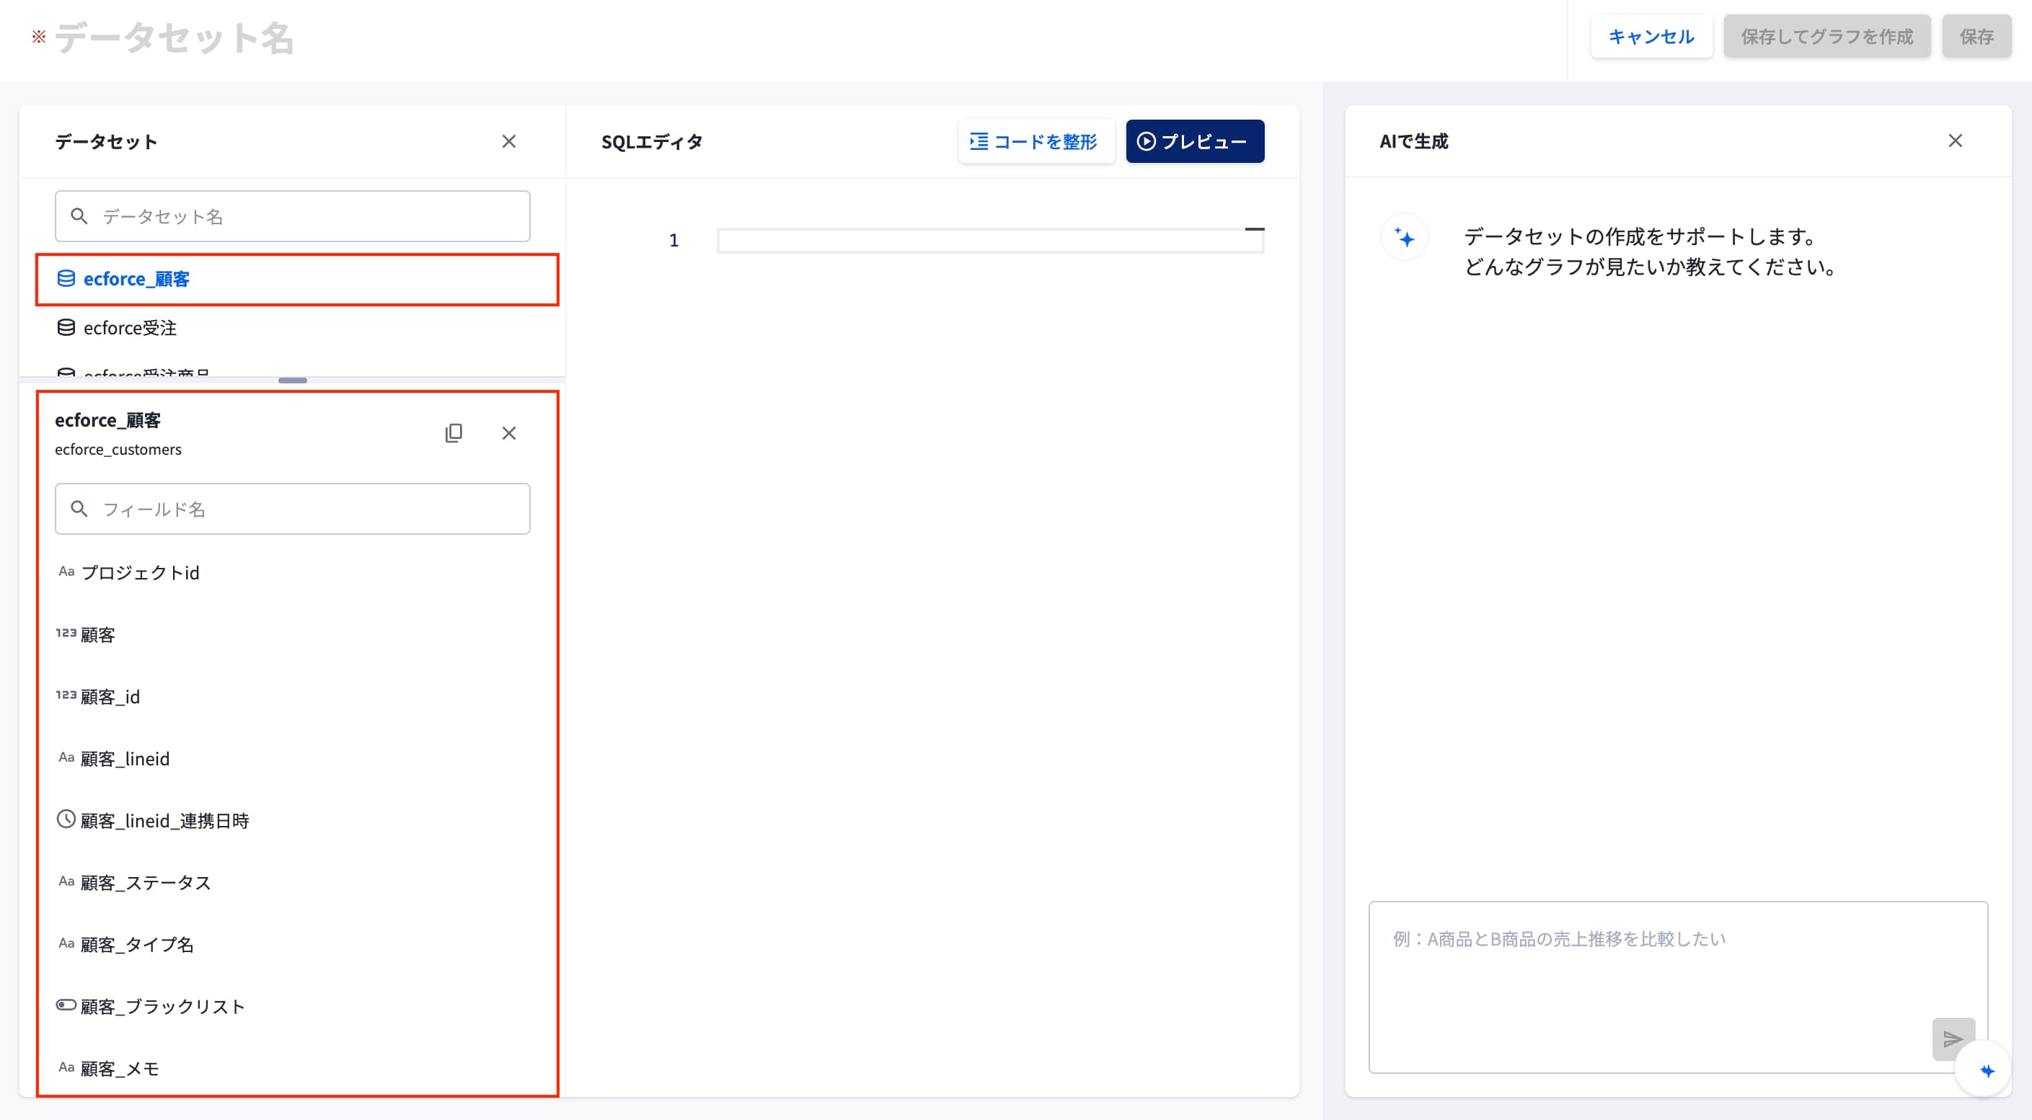This screenshot has width=2032, height=1120.
Task: Focus the フィールド名 search field
Action: click(x=293, y=509)
